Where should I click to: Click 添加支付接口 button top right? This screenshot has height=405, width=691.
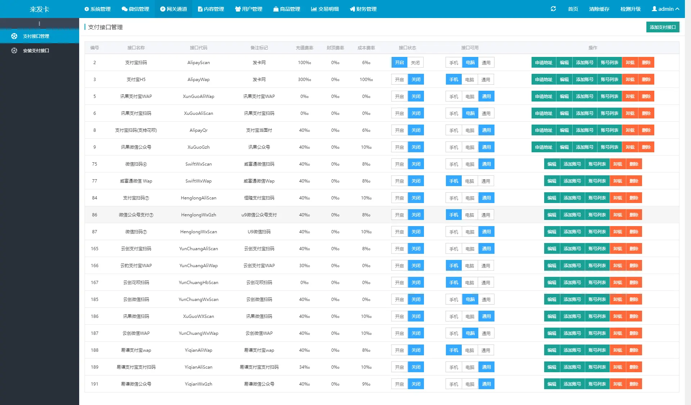pyautogui.click(x=662, y=27)
